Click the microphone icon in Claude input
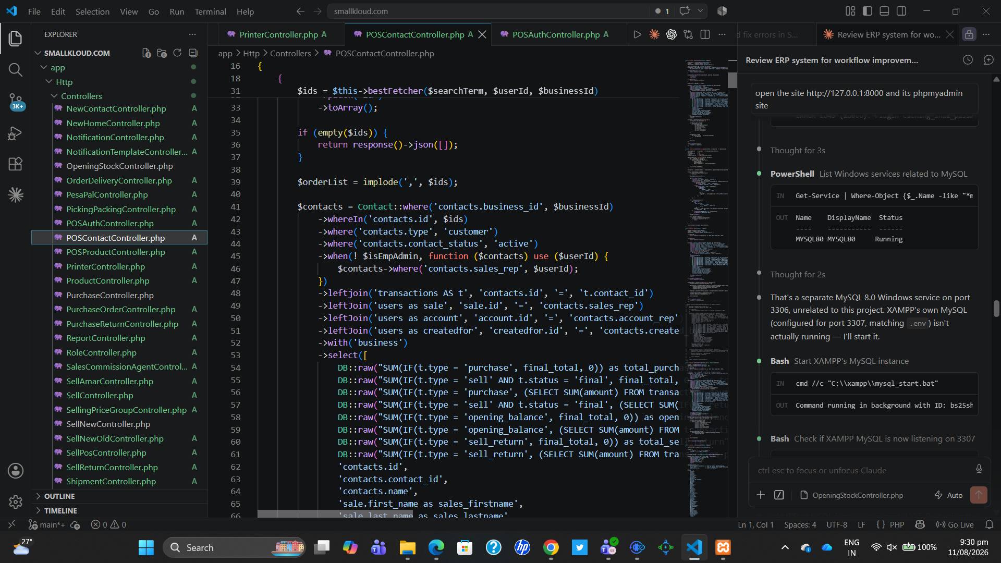This screenshot has height=563, width=1001. pyautogui.click(x=979, y=469)
